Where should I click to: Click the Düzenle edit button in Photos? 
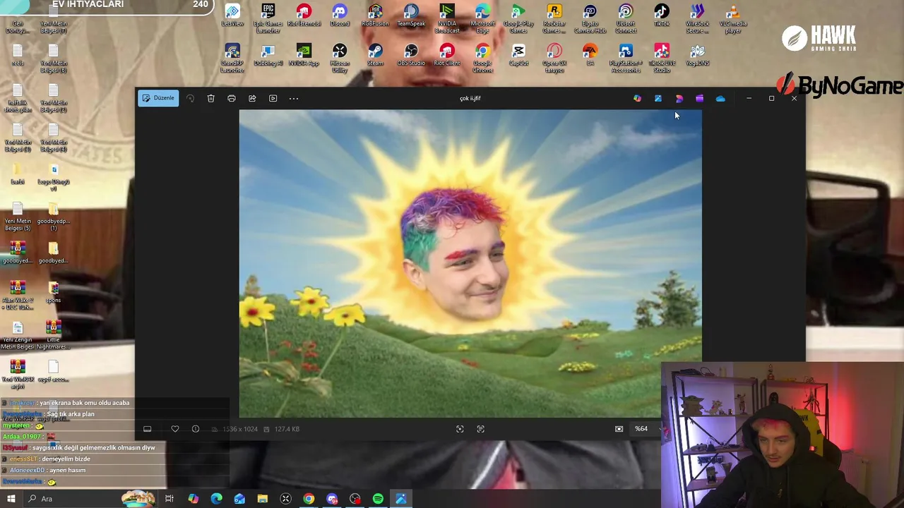coord(158,98)
